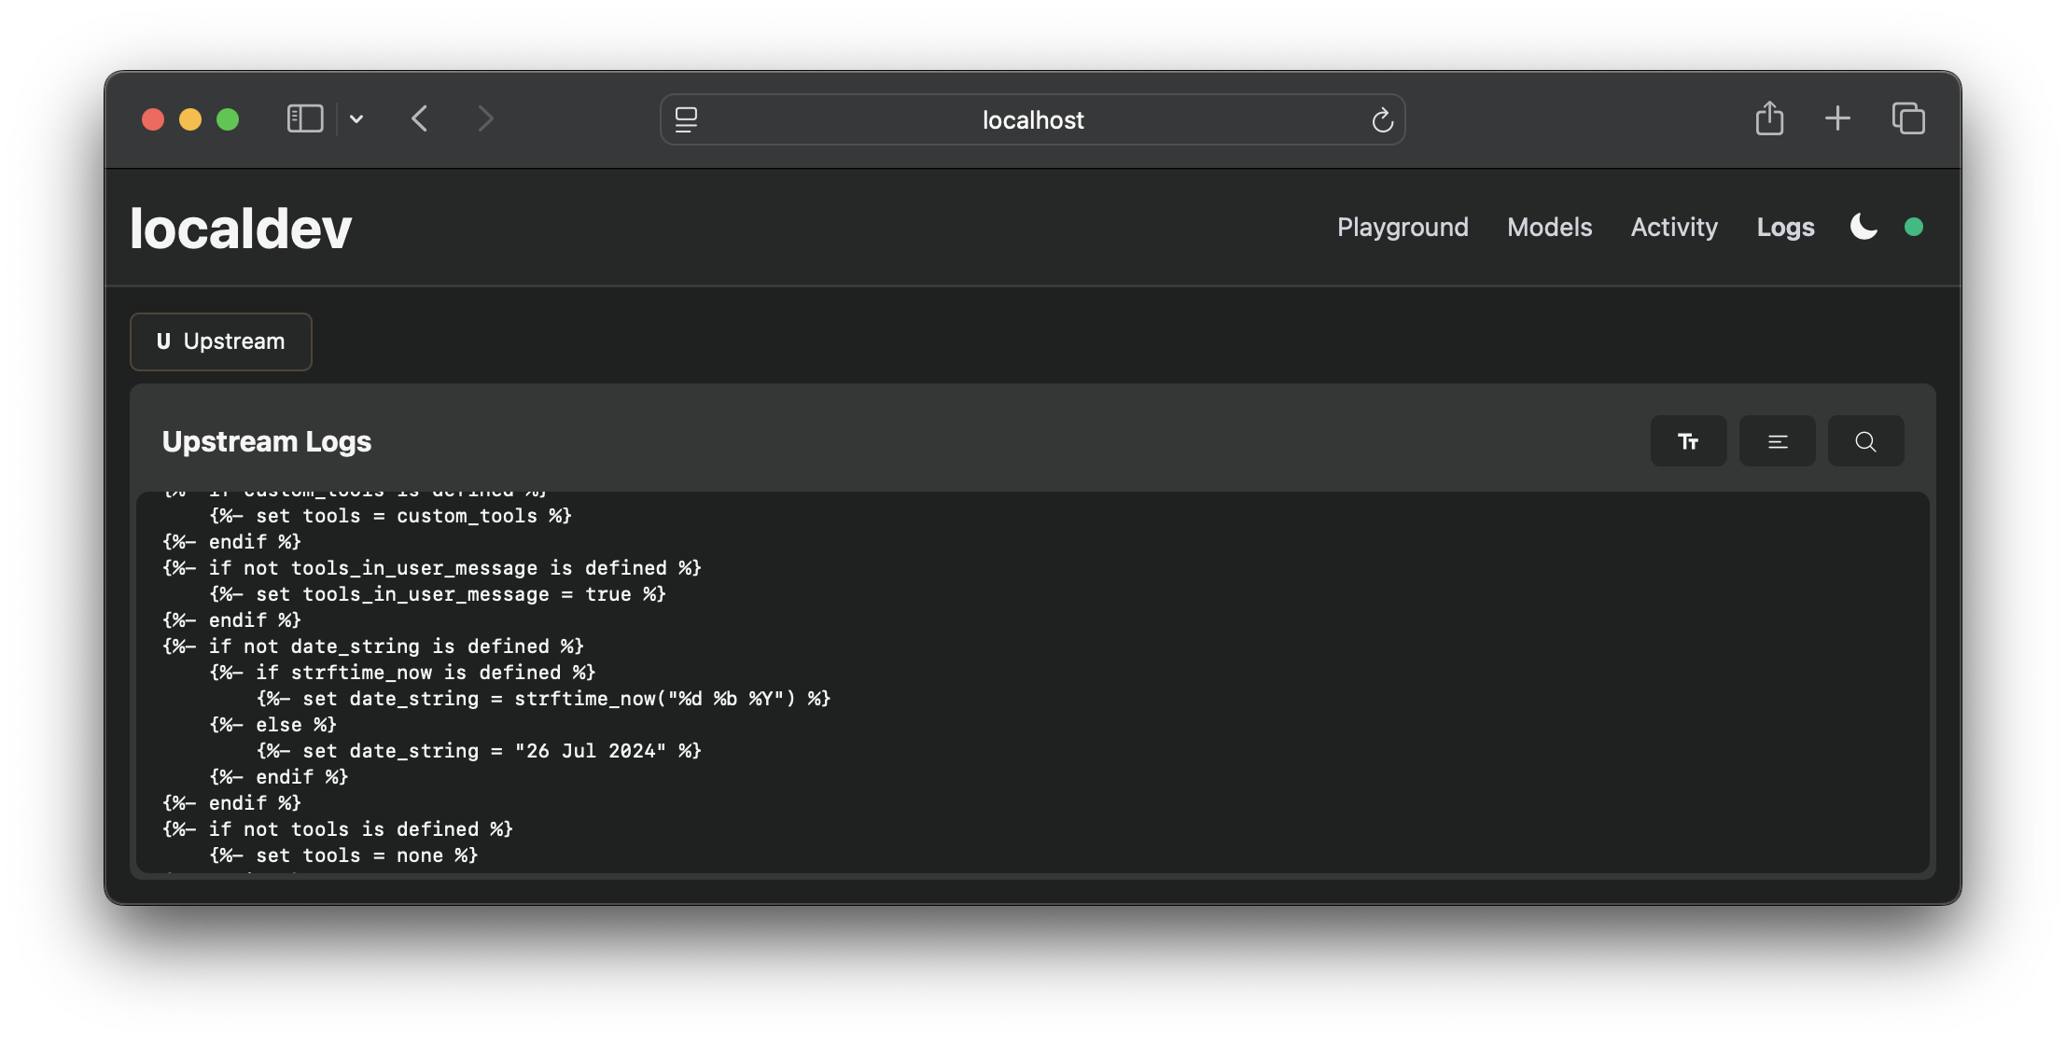Open the log search magnifier icon

click(1865, 441)
